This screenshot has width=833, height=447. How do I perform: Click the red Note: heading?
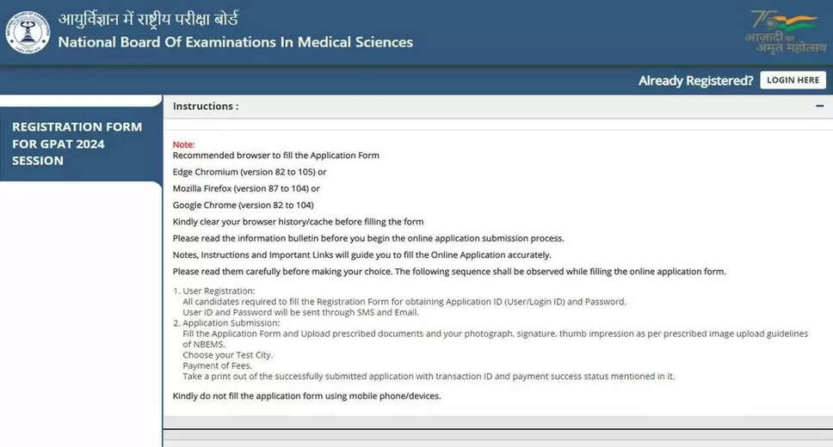(x=183, y=144)
